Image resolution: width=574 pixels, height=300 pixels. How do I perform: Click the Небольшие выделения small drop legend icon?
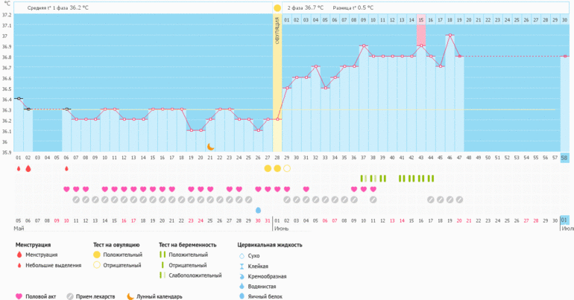19,265
